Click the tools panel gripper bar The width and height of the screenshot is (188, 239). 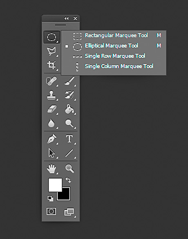pyautogui.click(x=60, y=25)
